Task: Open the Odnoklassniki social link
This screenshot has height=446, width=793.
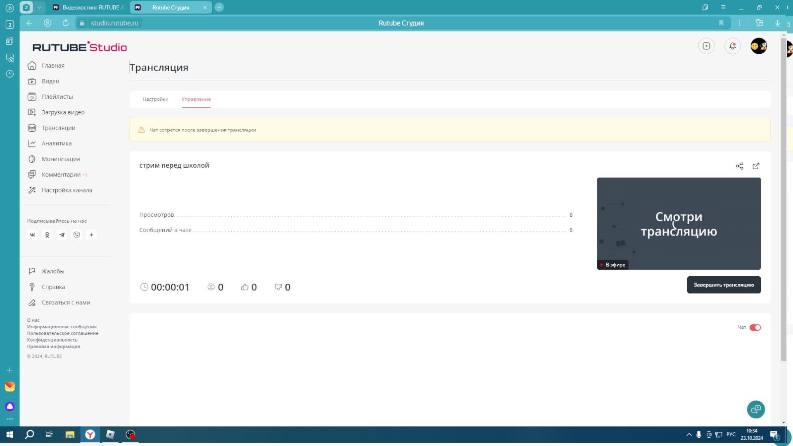Action: (x=47, y=235)
